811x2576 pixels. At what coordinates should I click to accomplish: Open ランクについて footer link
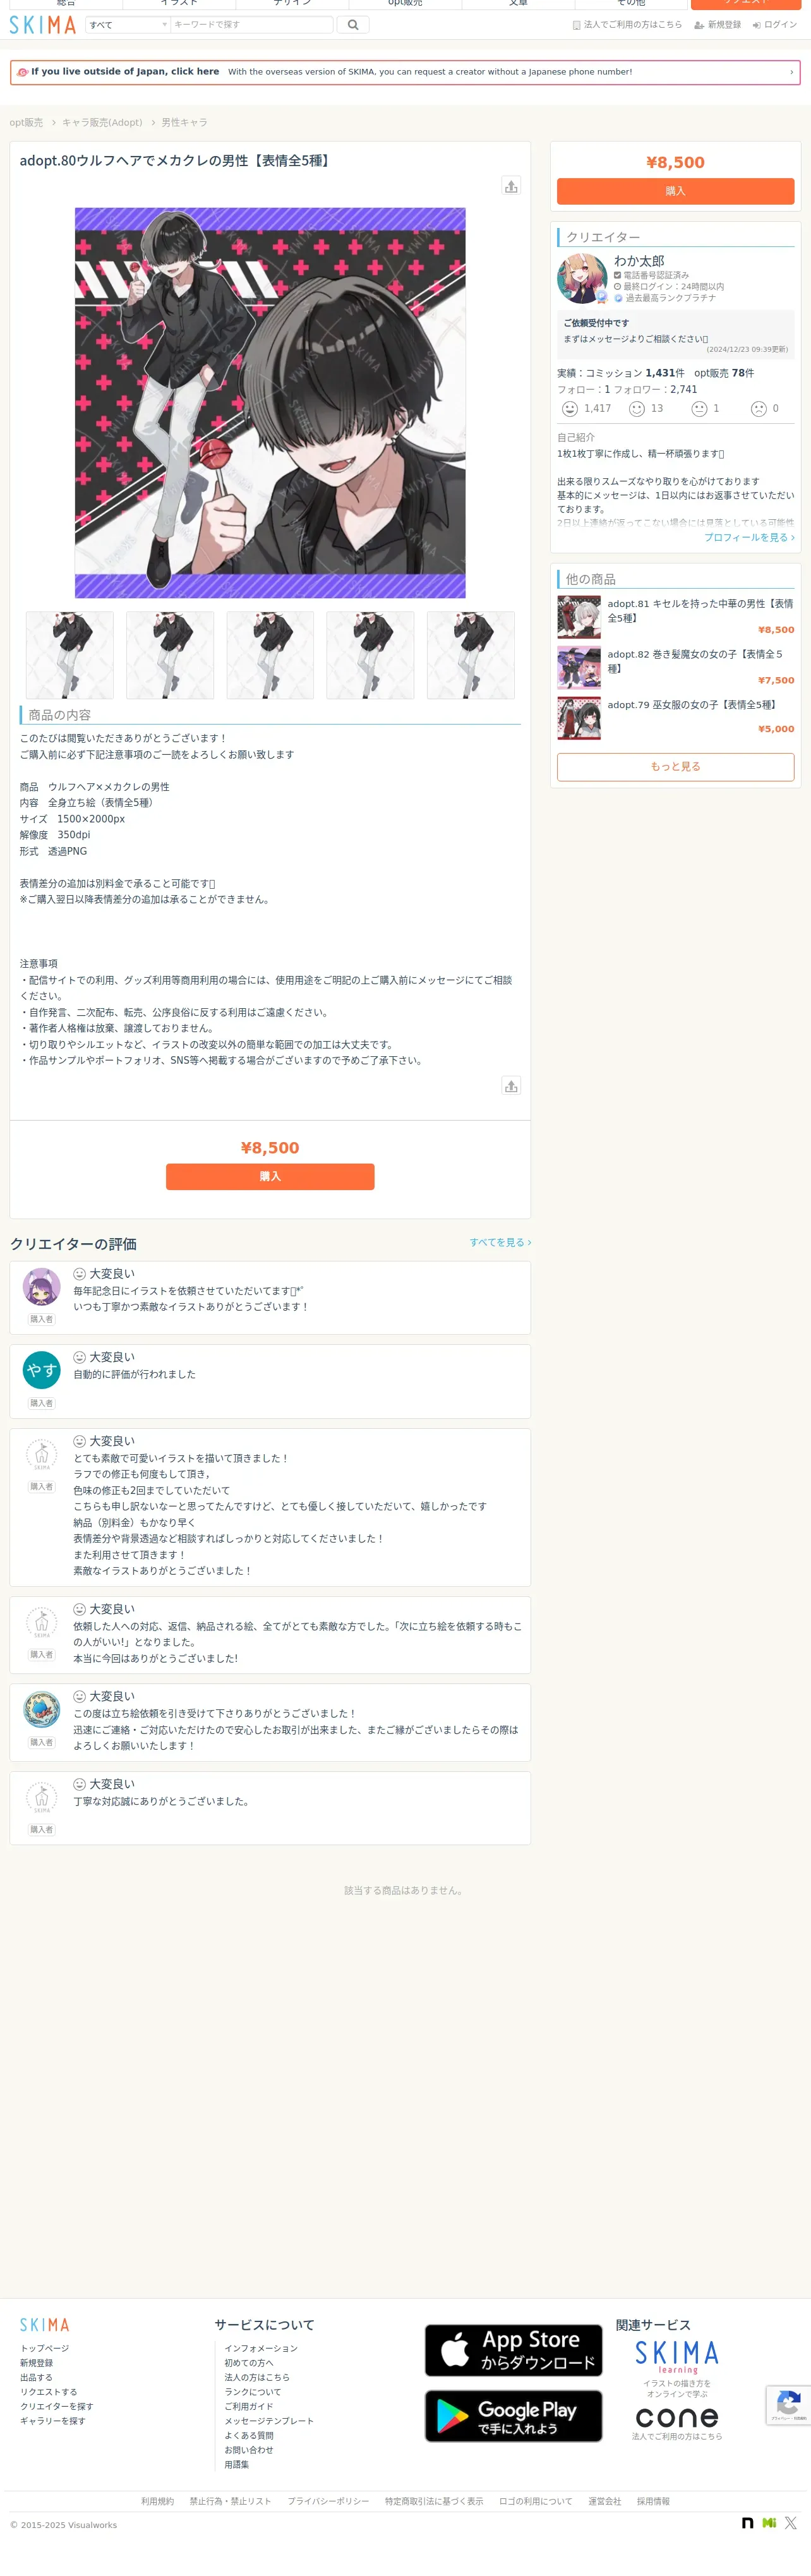tap(253, 2393)
